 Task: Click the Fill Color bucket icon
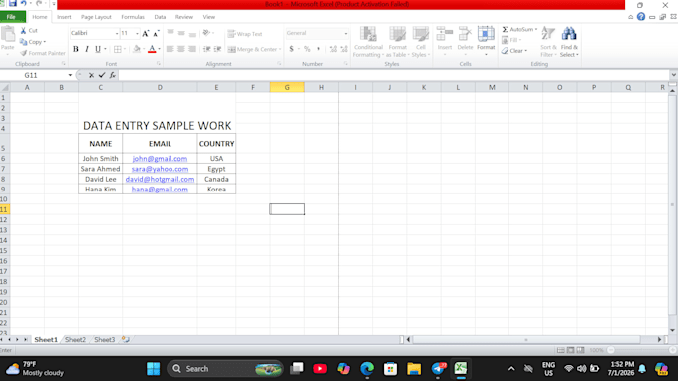pyautogui.click(x=137, y=49)
